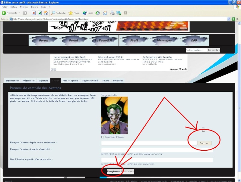Open the Edition menu
The height and width of the screenshot is (182, 241).
click(14, 7)
